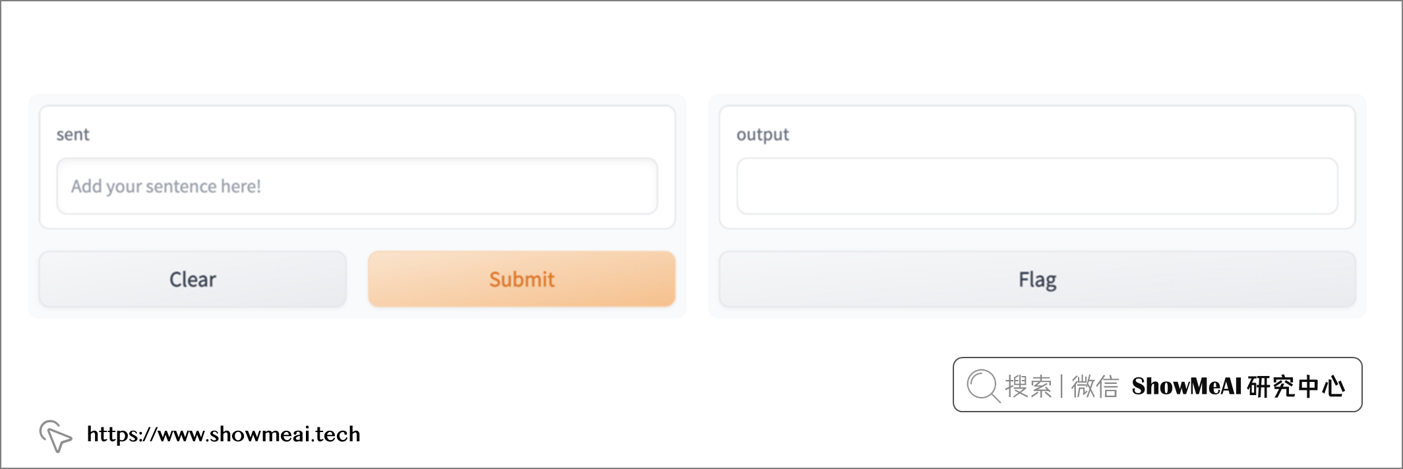Screen dimensions: 1403x469
Task: Click the vertical divider between 搜索 and 微信
Action: pos(1061,386)
